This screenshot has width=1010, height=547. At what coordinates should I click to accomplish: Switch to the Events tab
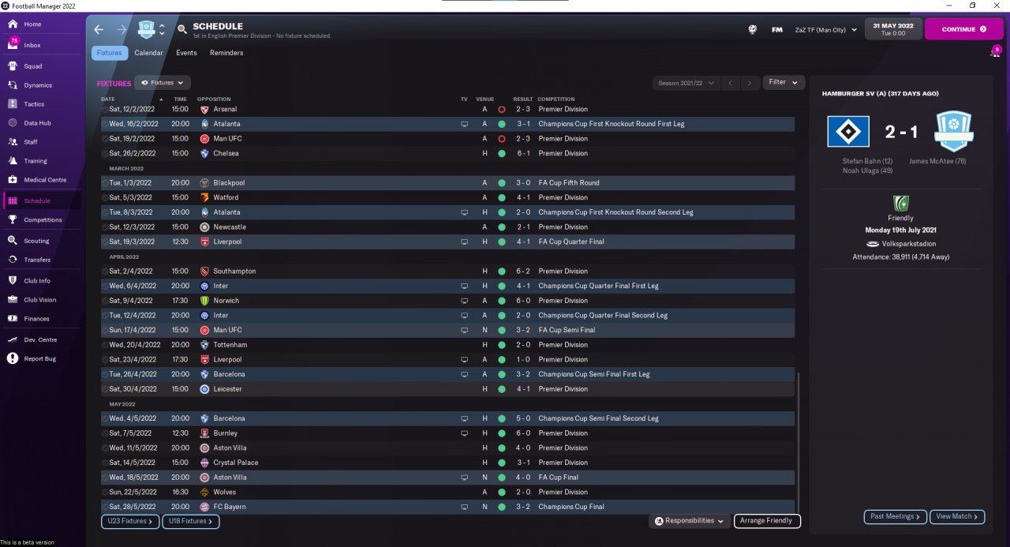click(186, 53)
